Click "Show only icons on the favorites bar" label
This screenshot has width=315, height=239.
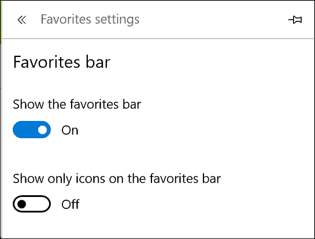[x=117, y=179]
